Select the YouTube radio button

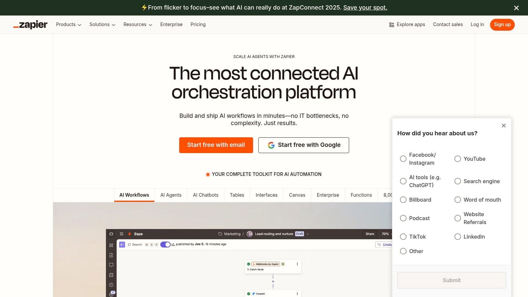tap(458, 159)
